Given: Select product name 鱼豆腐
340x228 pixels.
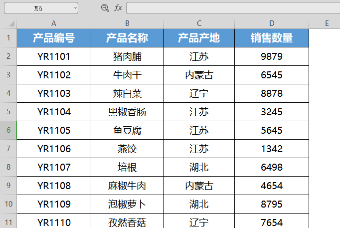Looking at the screenshot, I should tap(127, 130).
